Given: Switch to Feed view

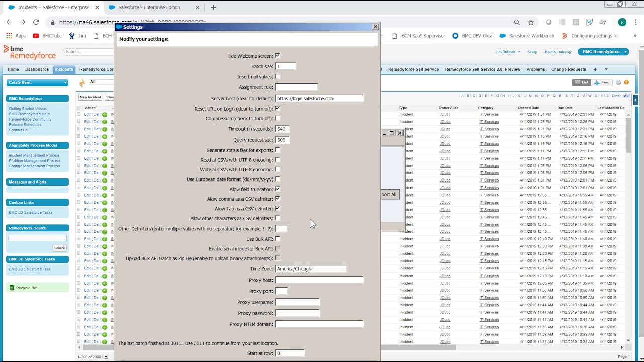Looking at the screenshot, I should [602, 82].
